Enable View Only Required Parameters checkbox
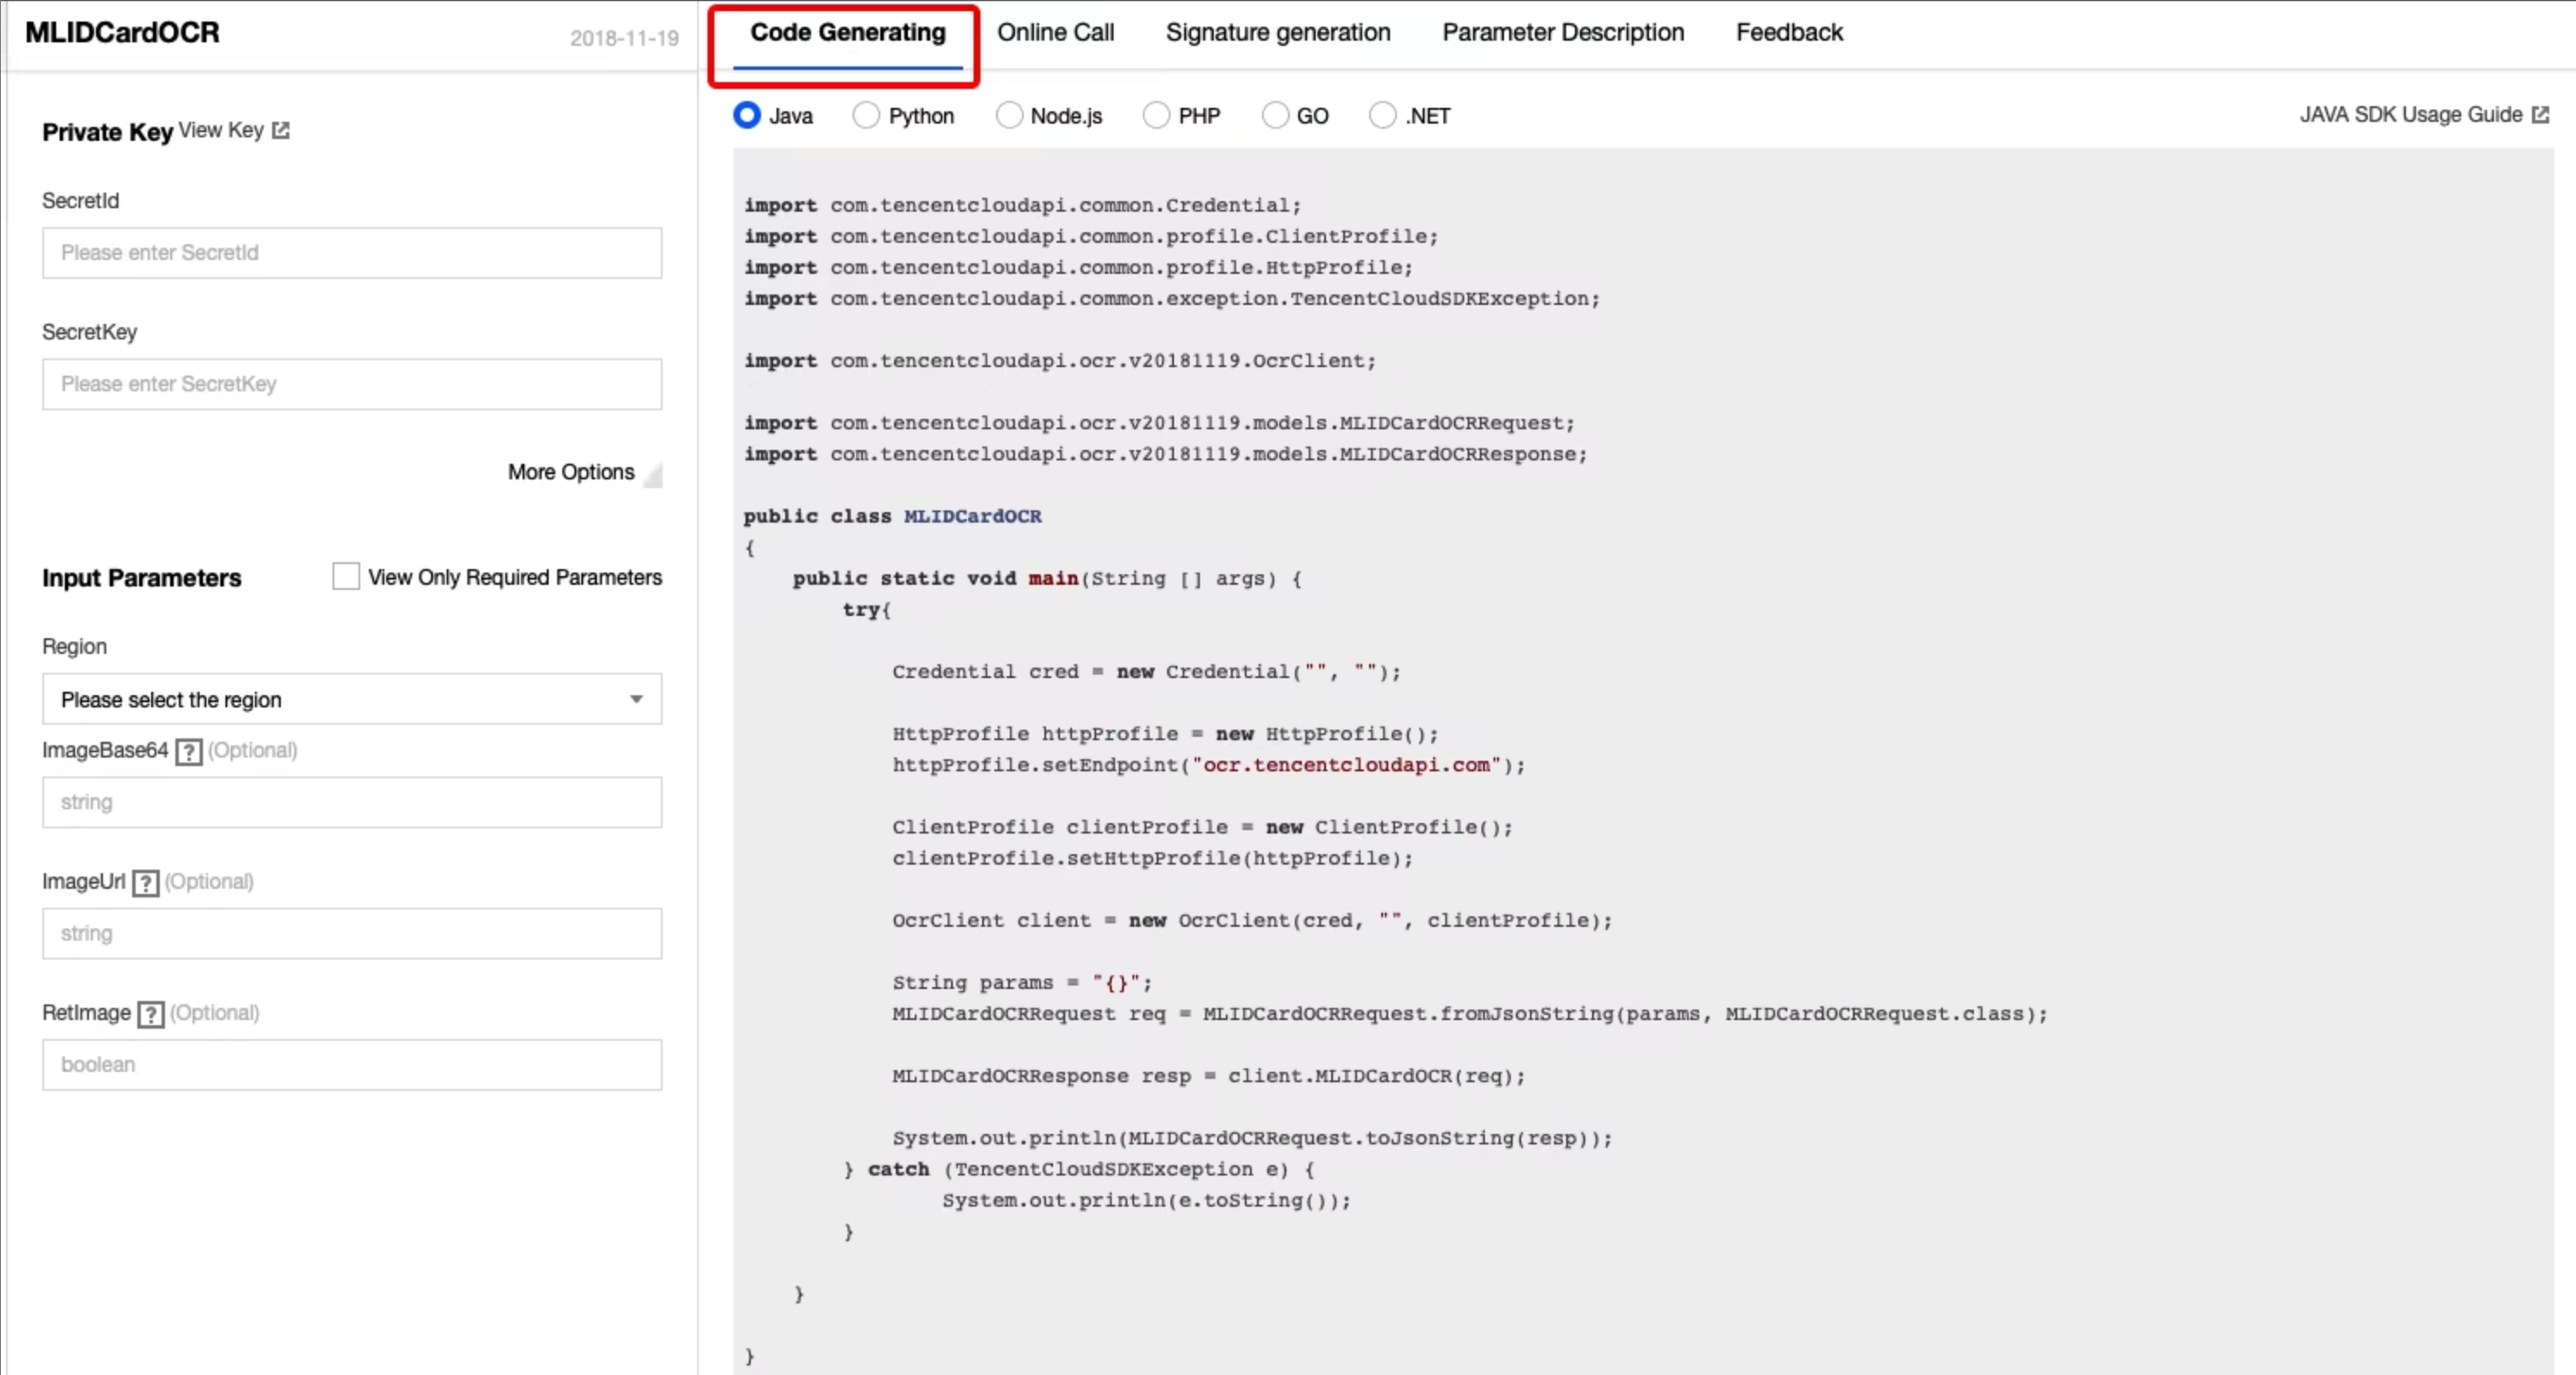Viewport: 2576px width, 1375px height. (346, 577)
